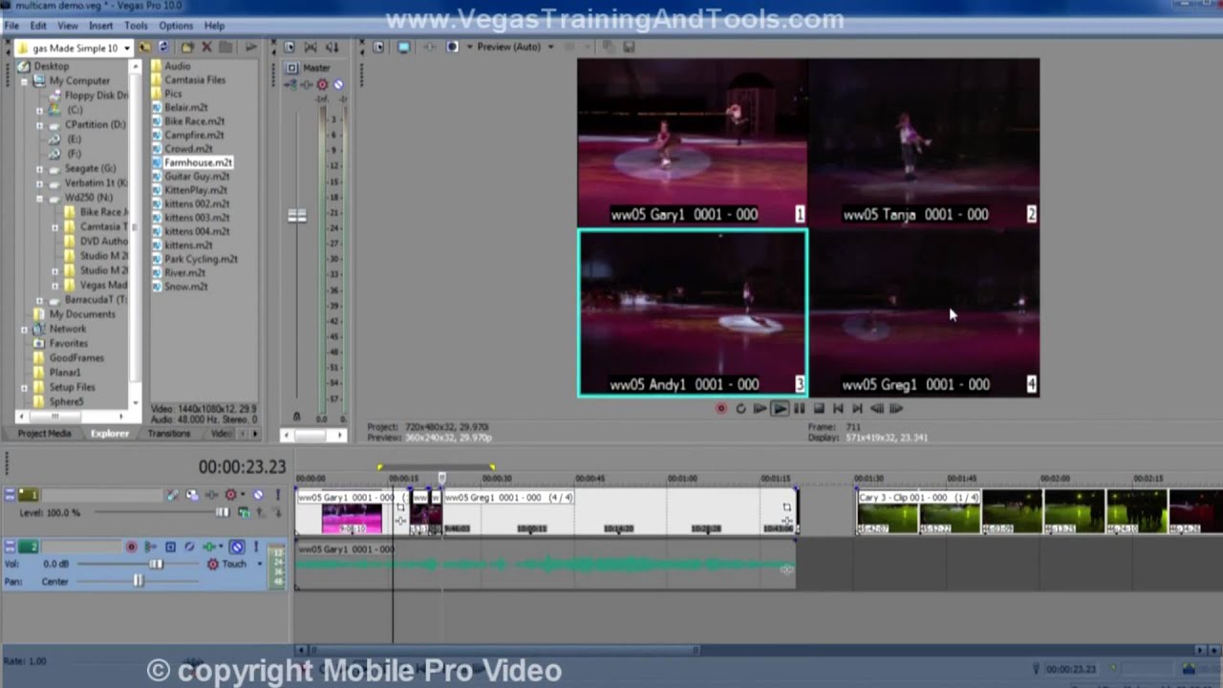Click track 1 Level slider handle
Image resolution: width=1223 pixels, height=688 pixels.
click(223, 513)
